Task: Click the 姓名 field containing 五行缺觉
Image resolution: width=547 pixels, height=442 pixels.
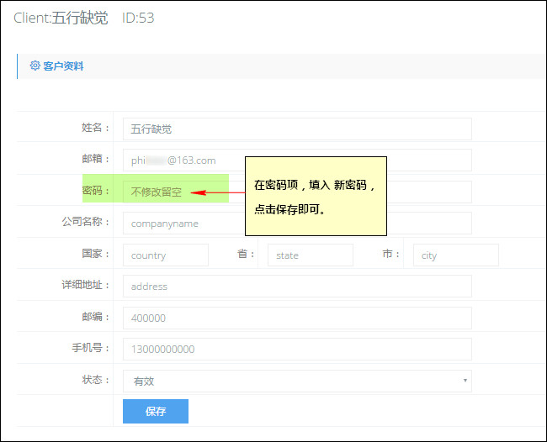Action: coord(296,129)
